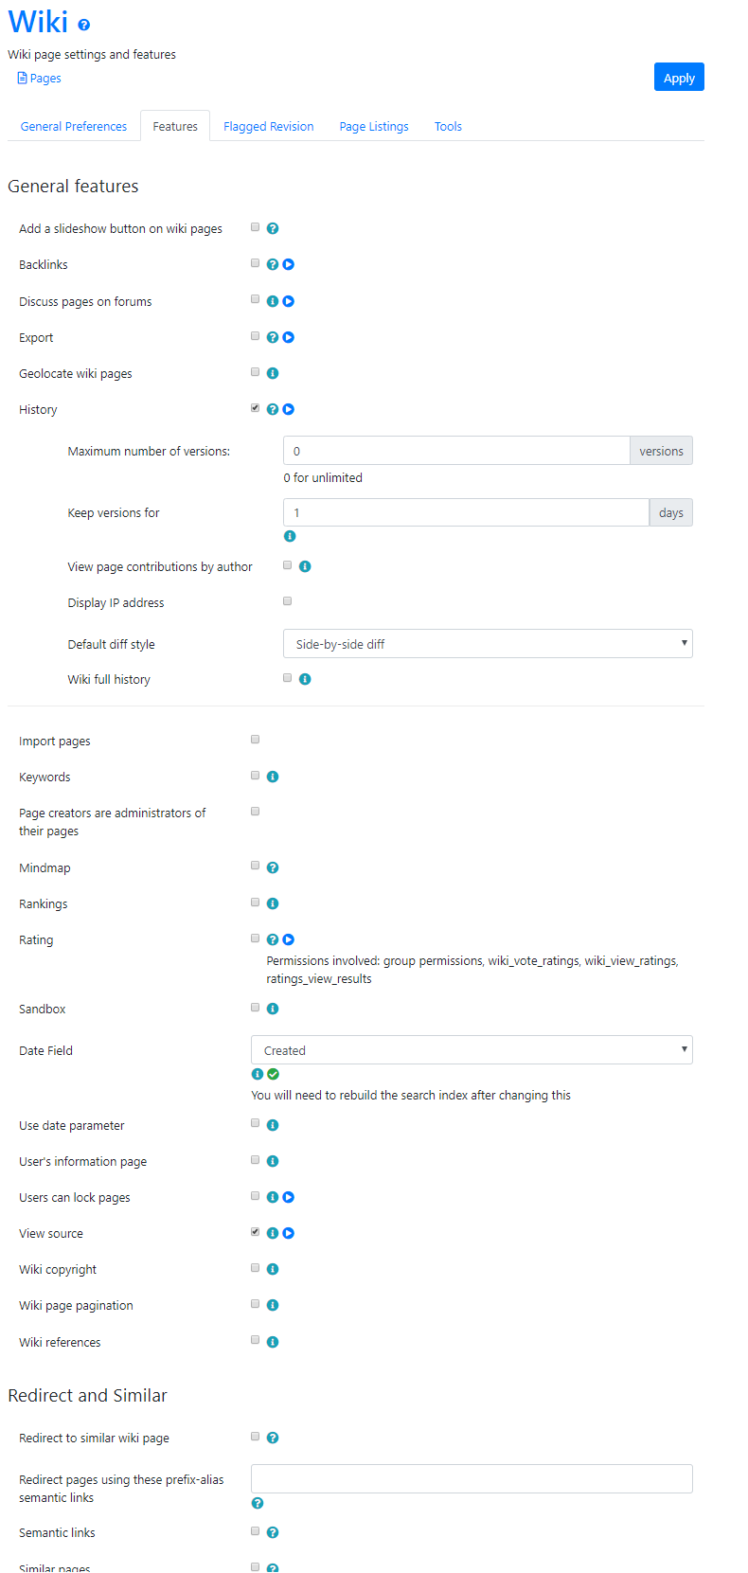Click the green checkmark icon under Date Field

[x=274, y=1074]
